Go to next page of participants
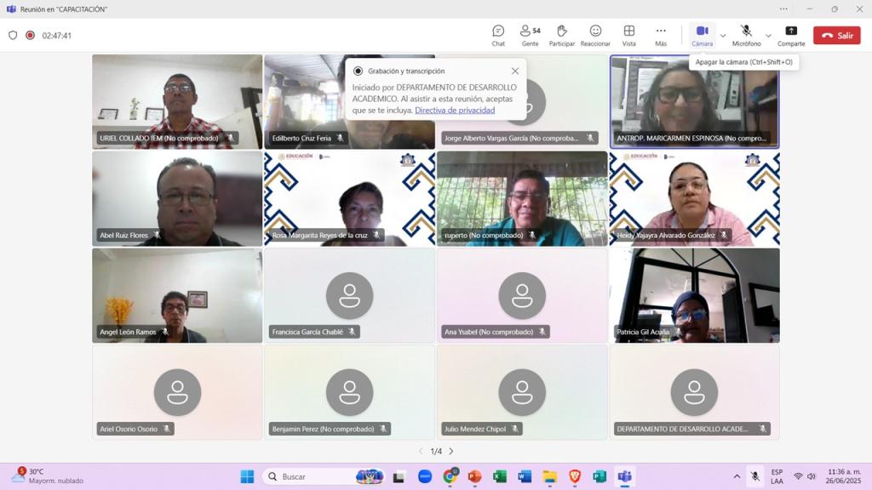This screenshot has width=872, height=490. 451,452
